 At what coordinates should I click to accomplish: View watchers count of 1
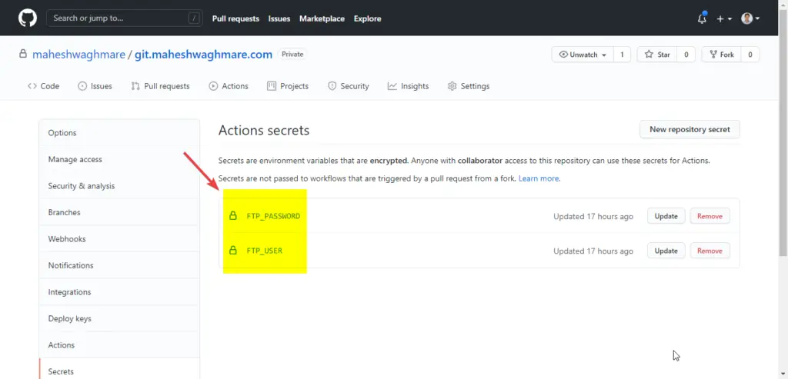pyautogui.click(x=622, y=55)
